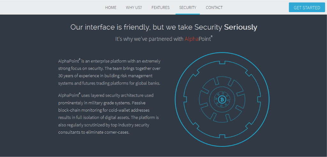Click AlphaPoint at the start of the second paragraph
This screenshot has width=327, height=157.
pyautogui.click(x=69, y=96)
